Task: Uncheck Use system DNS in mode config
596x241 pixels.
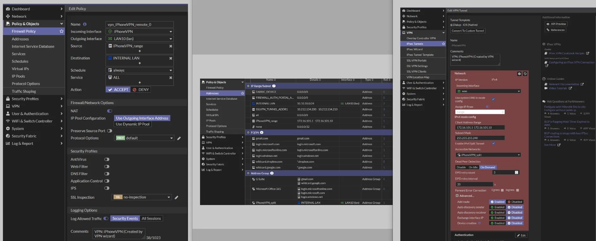Action: click(x=493, y=99)
